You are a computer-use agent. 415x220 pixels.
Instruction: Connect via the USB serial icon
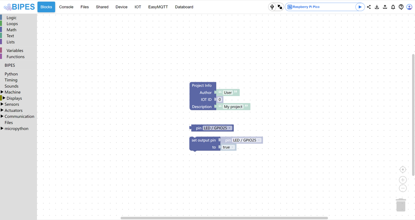coord(272,7)
